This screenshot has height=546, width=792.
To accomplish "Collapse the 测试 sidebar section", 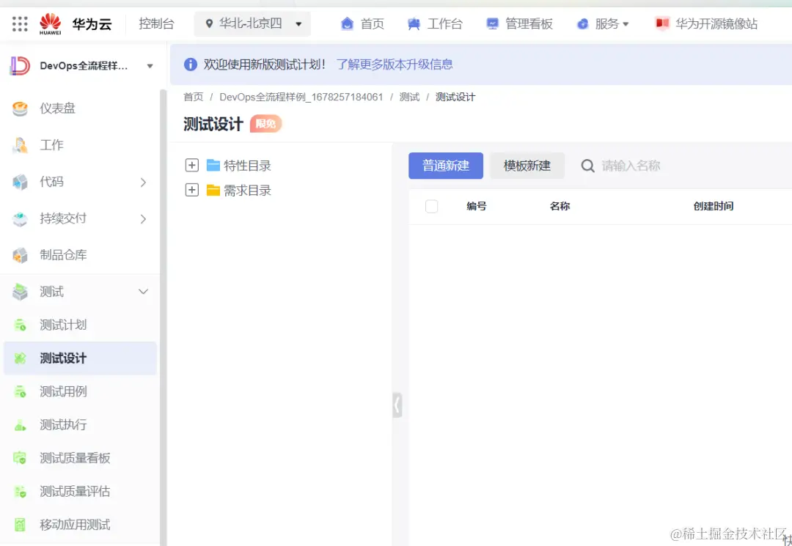I will [143, 292].
